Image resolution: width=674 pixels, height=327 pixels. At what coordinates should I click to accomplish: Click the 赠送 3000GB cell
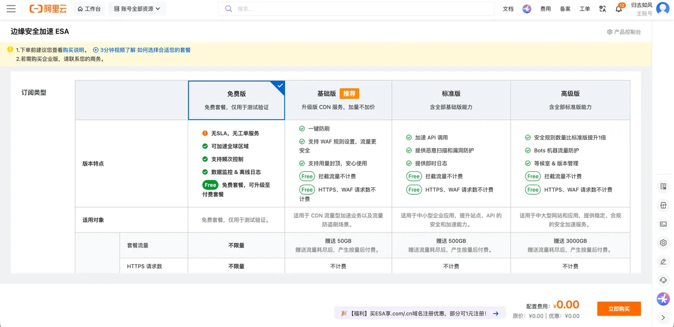(x=570, y=245)
